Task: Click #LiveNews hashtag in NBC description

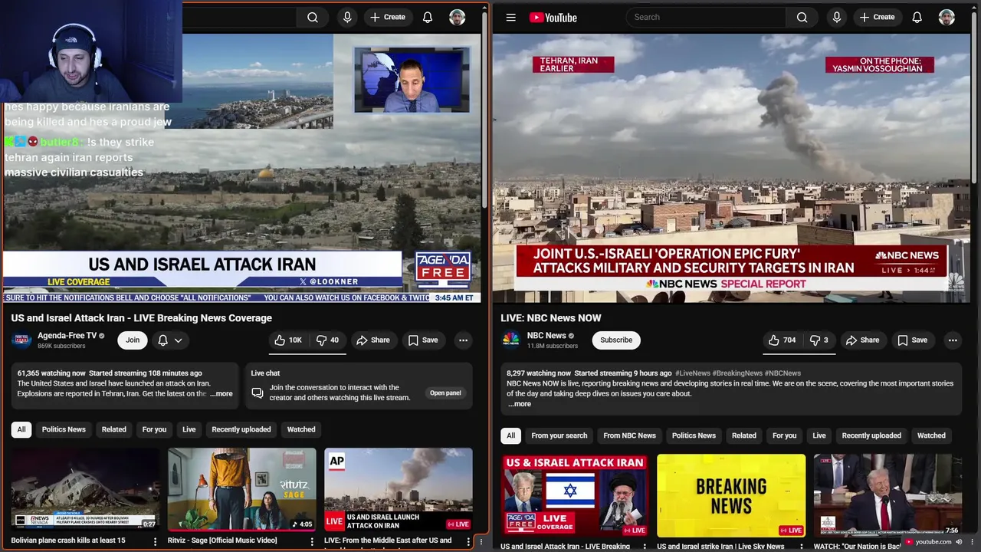Action: [693, 373]
